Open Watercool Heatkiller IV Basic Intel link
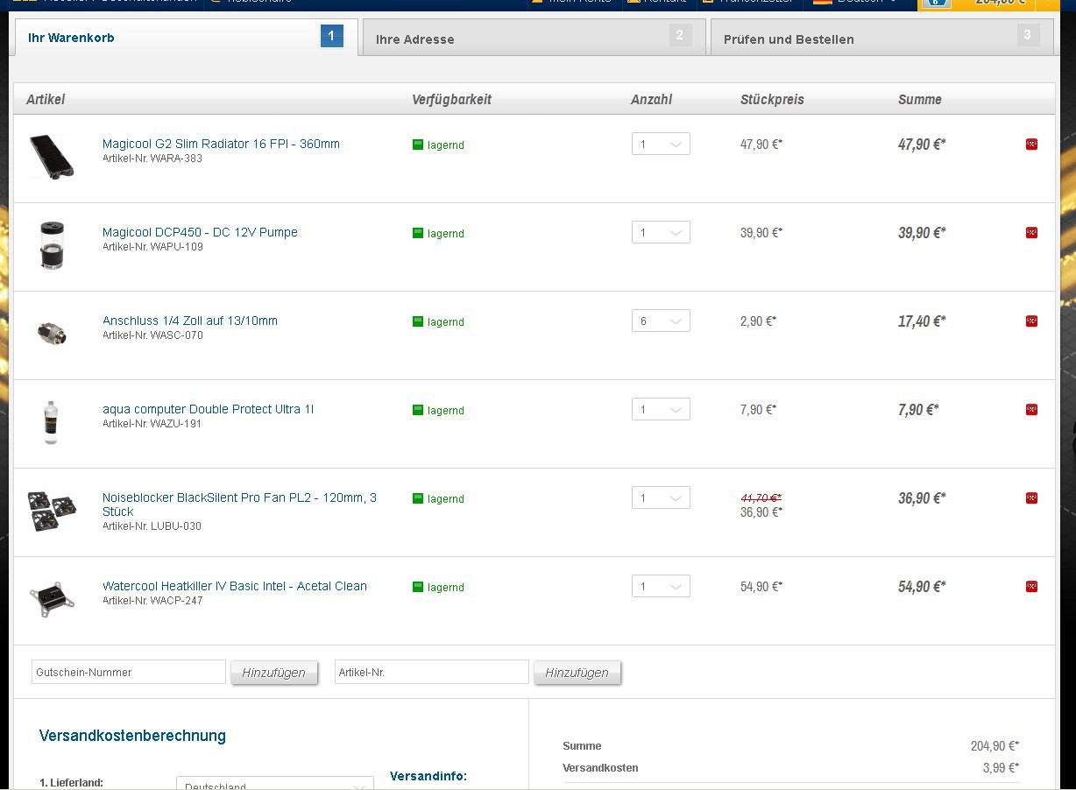Screen dimensions: 1076x790 pos(235,586)
